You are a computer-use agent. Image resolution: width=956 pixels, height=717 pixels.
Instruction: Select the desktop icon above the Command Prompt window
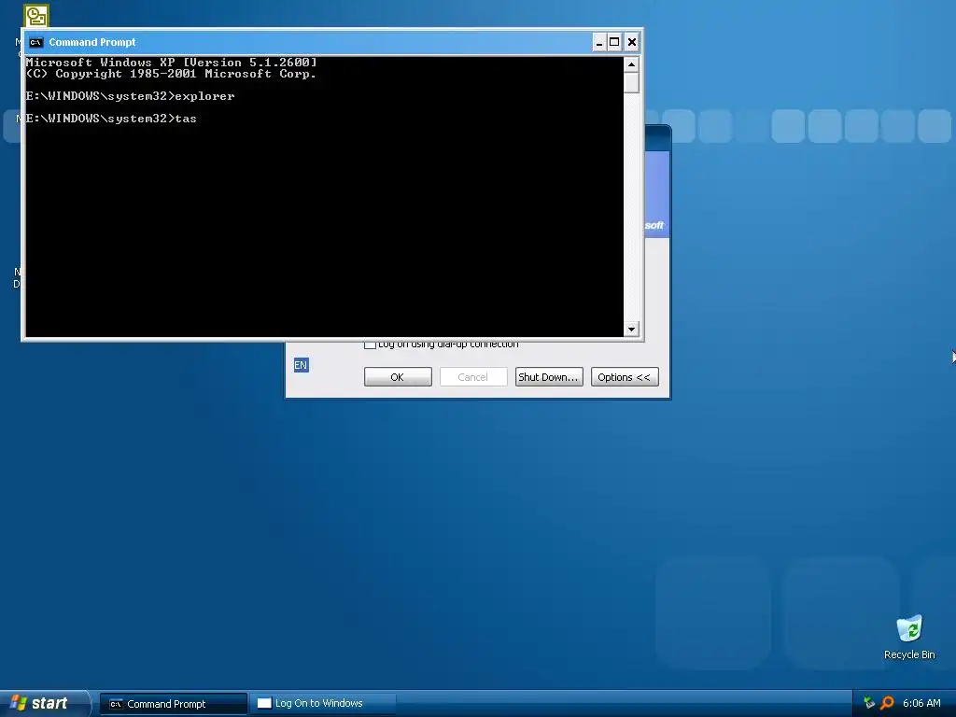click(36, 16)
